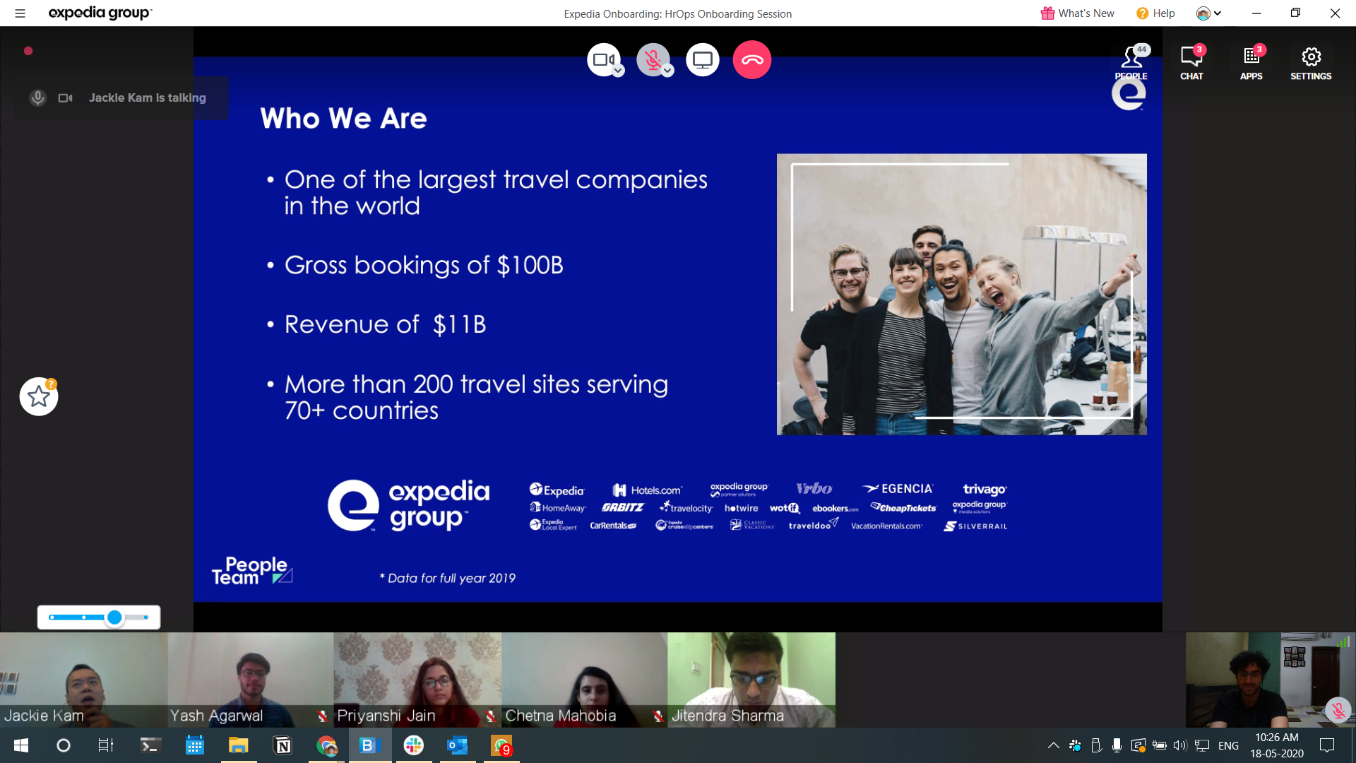
Task: Open the Windows notification center
Action: pyautogui.click(x=1327, y=745)
